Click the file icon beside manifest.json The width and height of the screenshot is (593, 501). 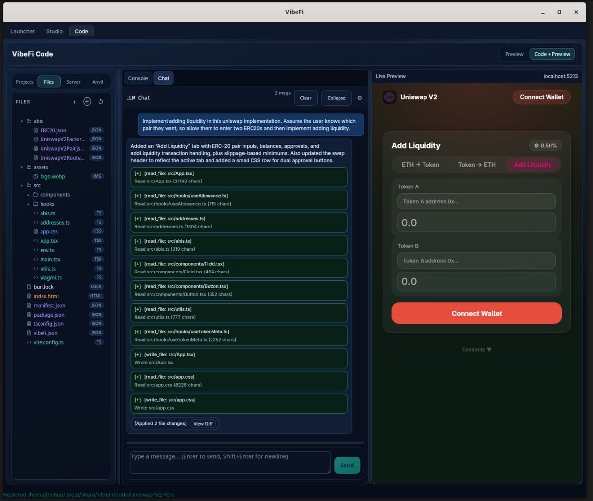click(29, 305)
